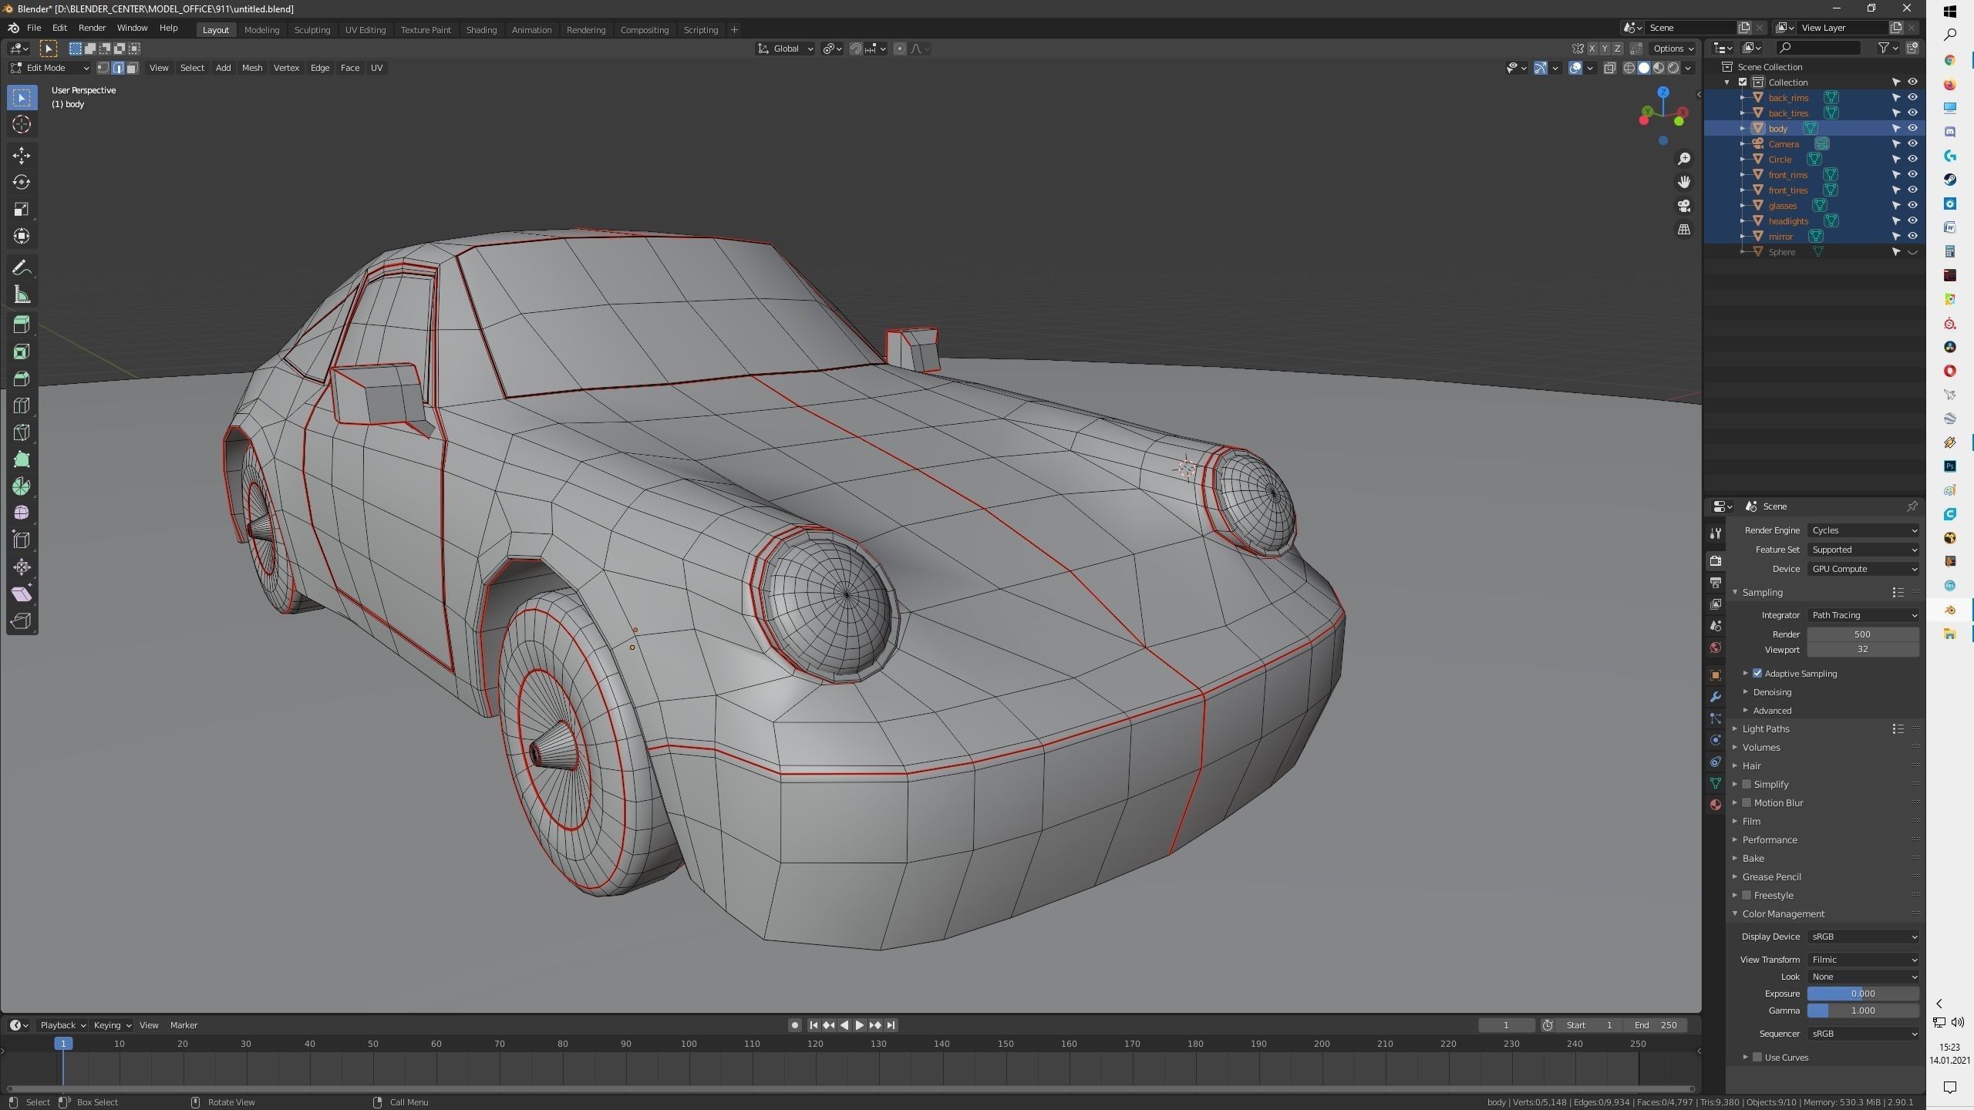The width and height of the screenshot is (1974, 1110).
Task: Select the Extrude Region tool
Action: 21,324
